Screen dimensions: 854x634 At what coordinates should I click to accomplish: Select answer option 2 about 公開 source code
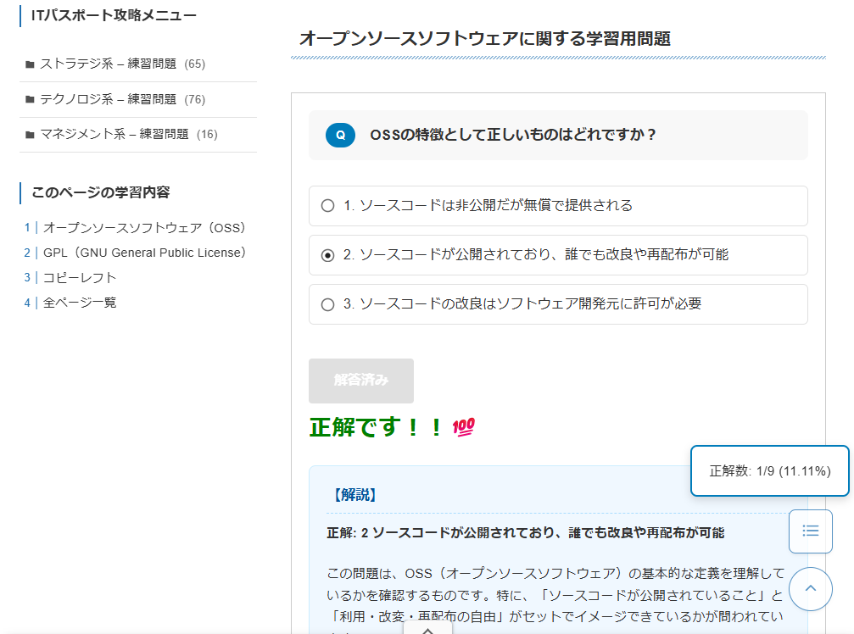point(327,254)
